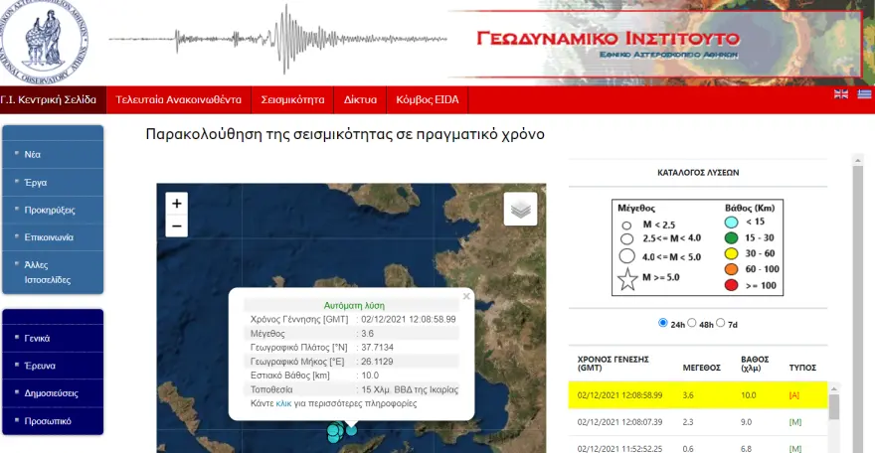The width and height of the screenshot is (875, 453).
Task: Zoom out on the seismicity map
Action: click(x=177, y=226)
